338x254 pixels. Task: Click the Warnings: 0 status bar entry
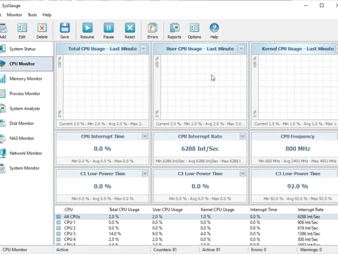pos(311,250)
